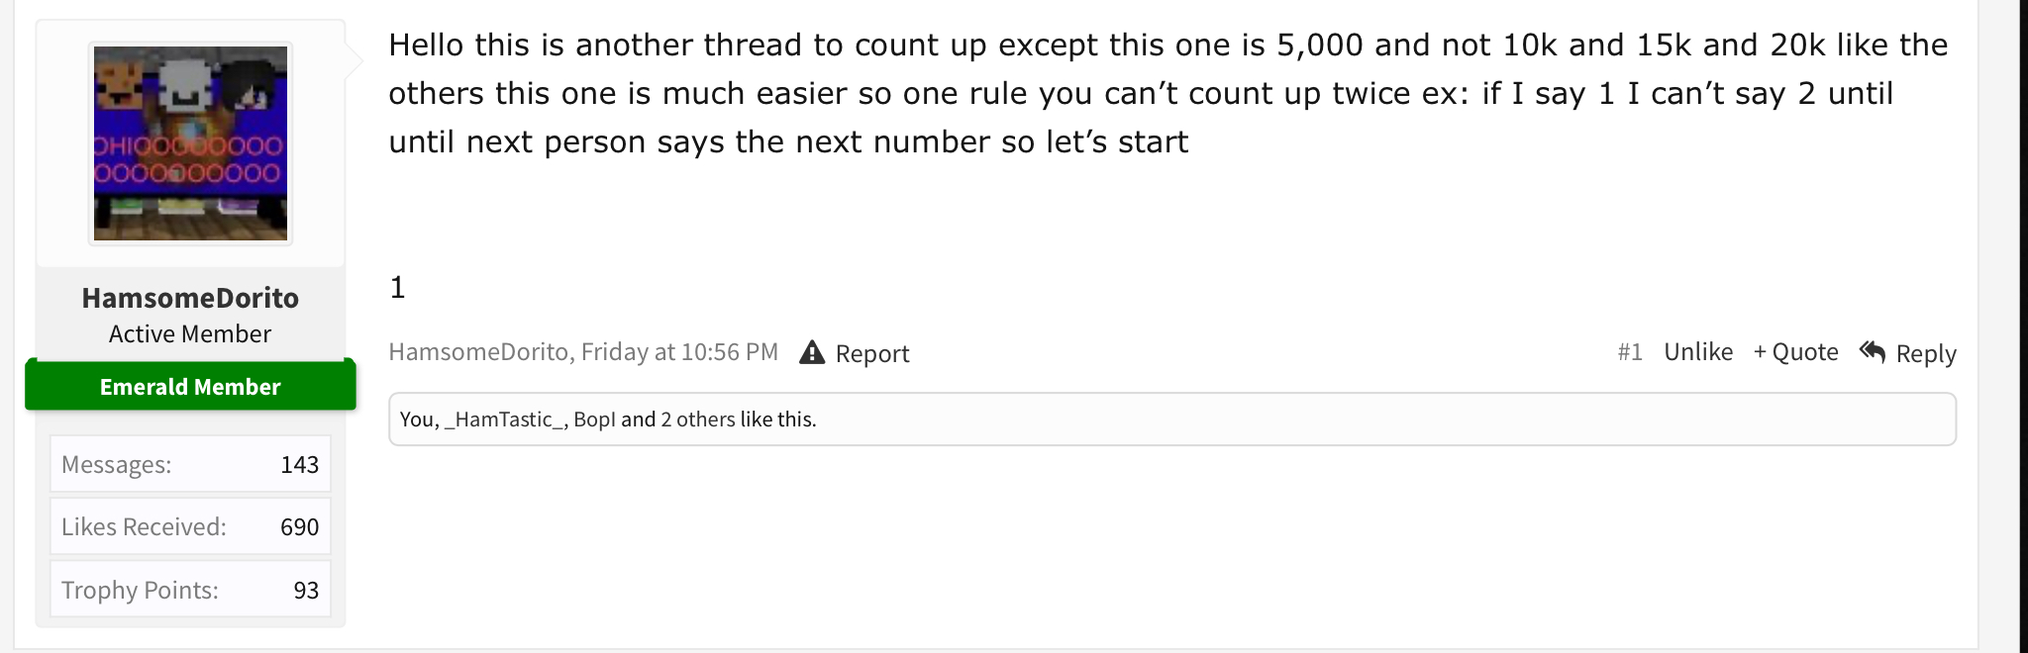Viewport: 2028px width, 653px height.
Task: Click the Report warning triangle icon
Action: (x=812, y=352)
